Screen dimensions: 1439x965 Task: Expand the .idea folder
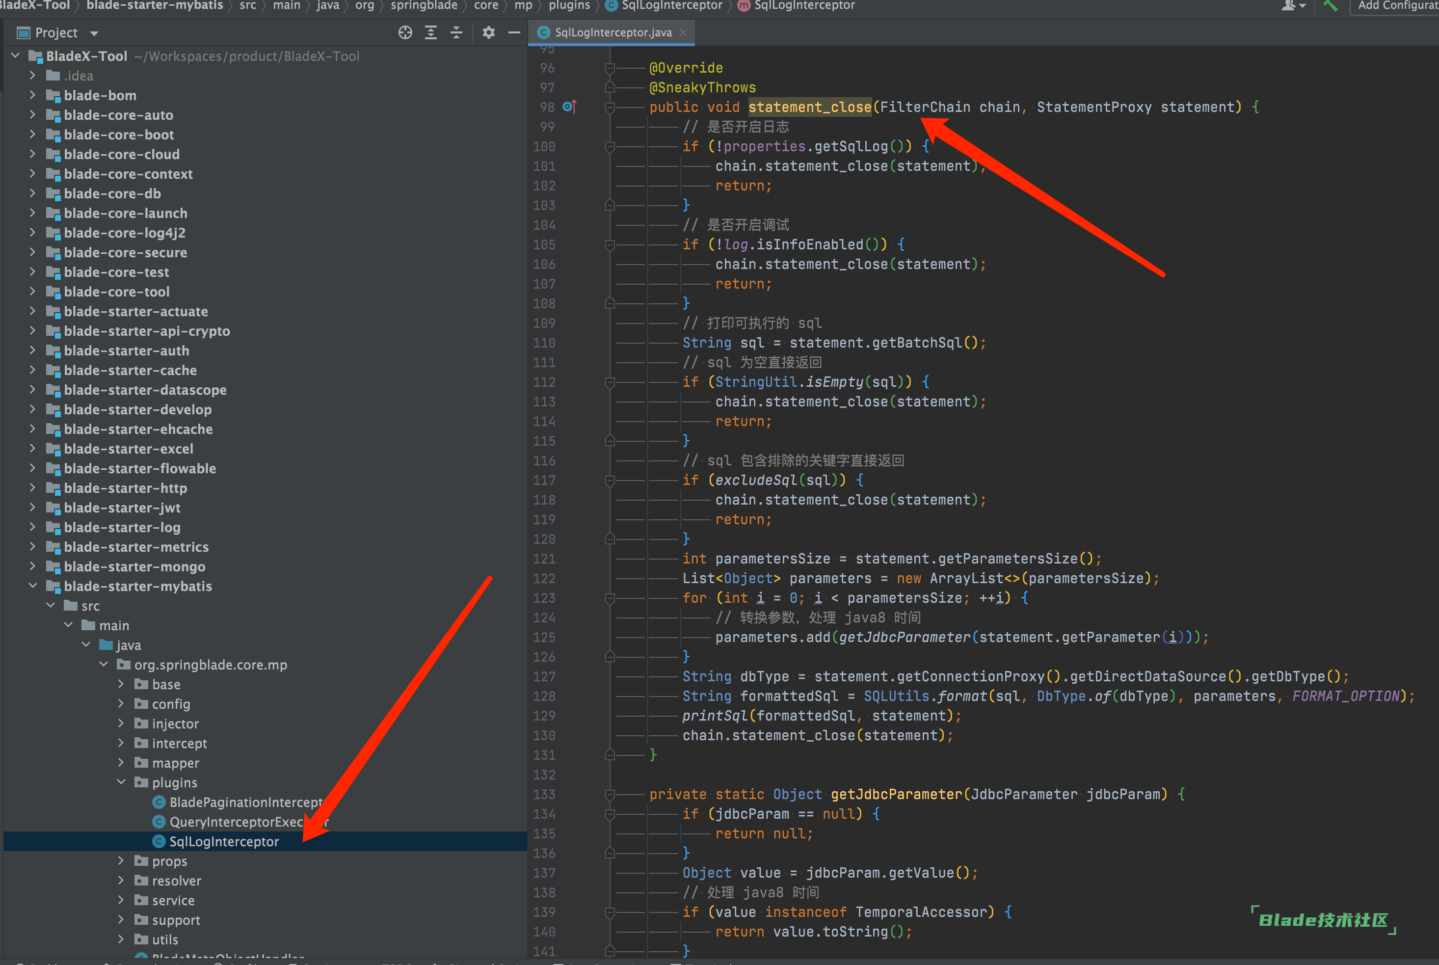tap(32, 76)
